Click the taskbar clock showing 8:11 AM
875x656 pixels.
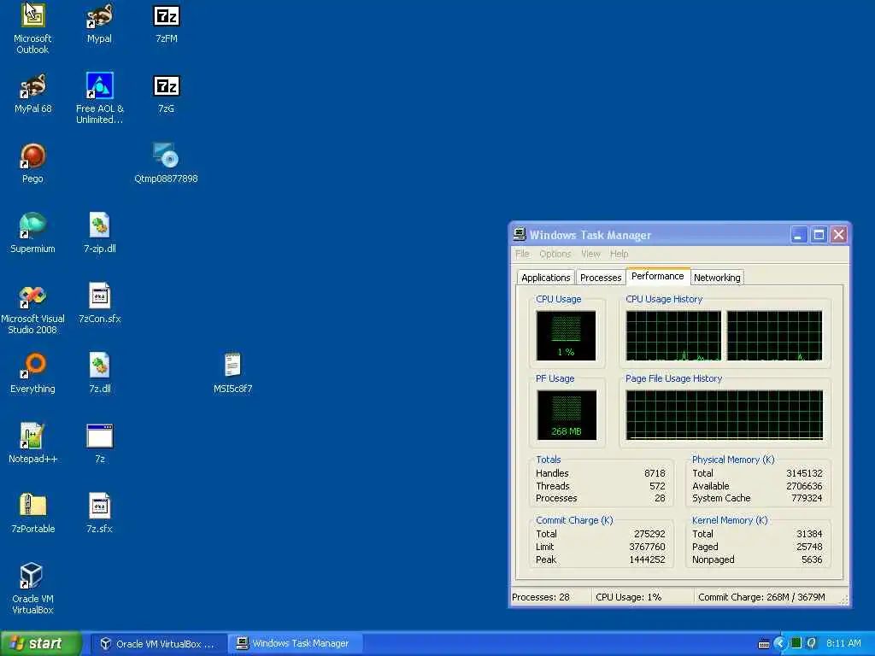843,644
